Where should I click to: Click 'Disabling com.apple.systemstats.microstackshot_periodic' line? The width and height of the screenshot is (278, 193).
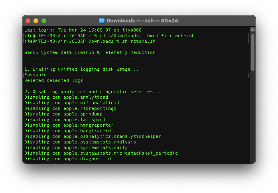coord(101,153)
